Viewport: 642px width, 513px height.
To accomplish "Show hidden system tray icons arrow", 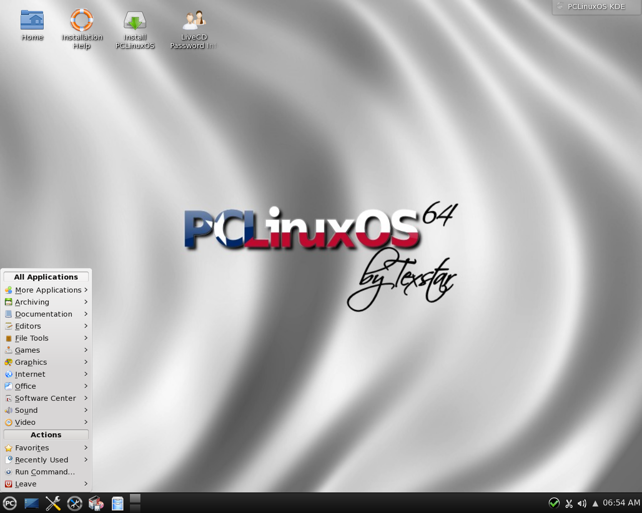I will tap(595, 503).
